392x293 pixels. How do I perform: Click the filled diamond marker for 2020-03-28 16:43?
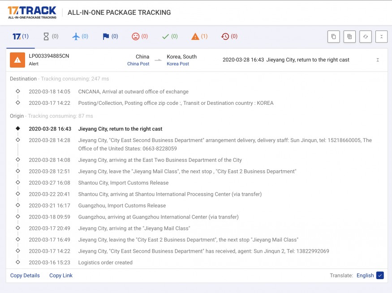[18, 129]
